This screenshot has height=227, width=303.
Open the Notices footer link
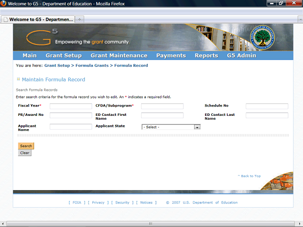coord(146,202)
